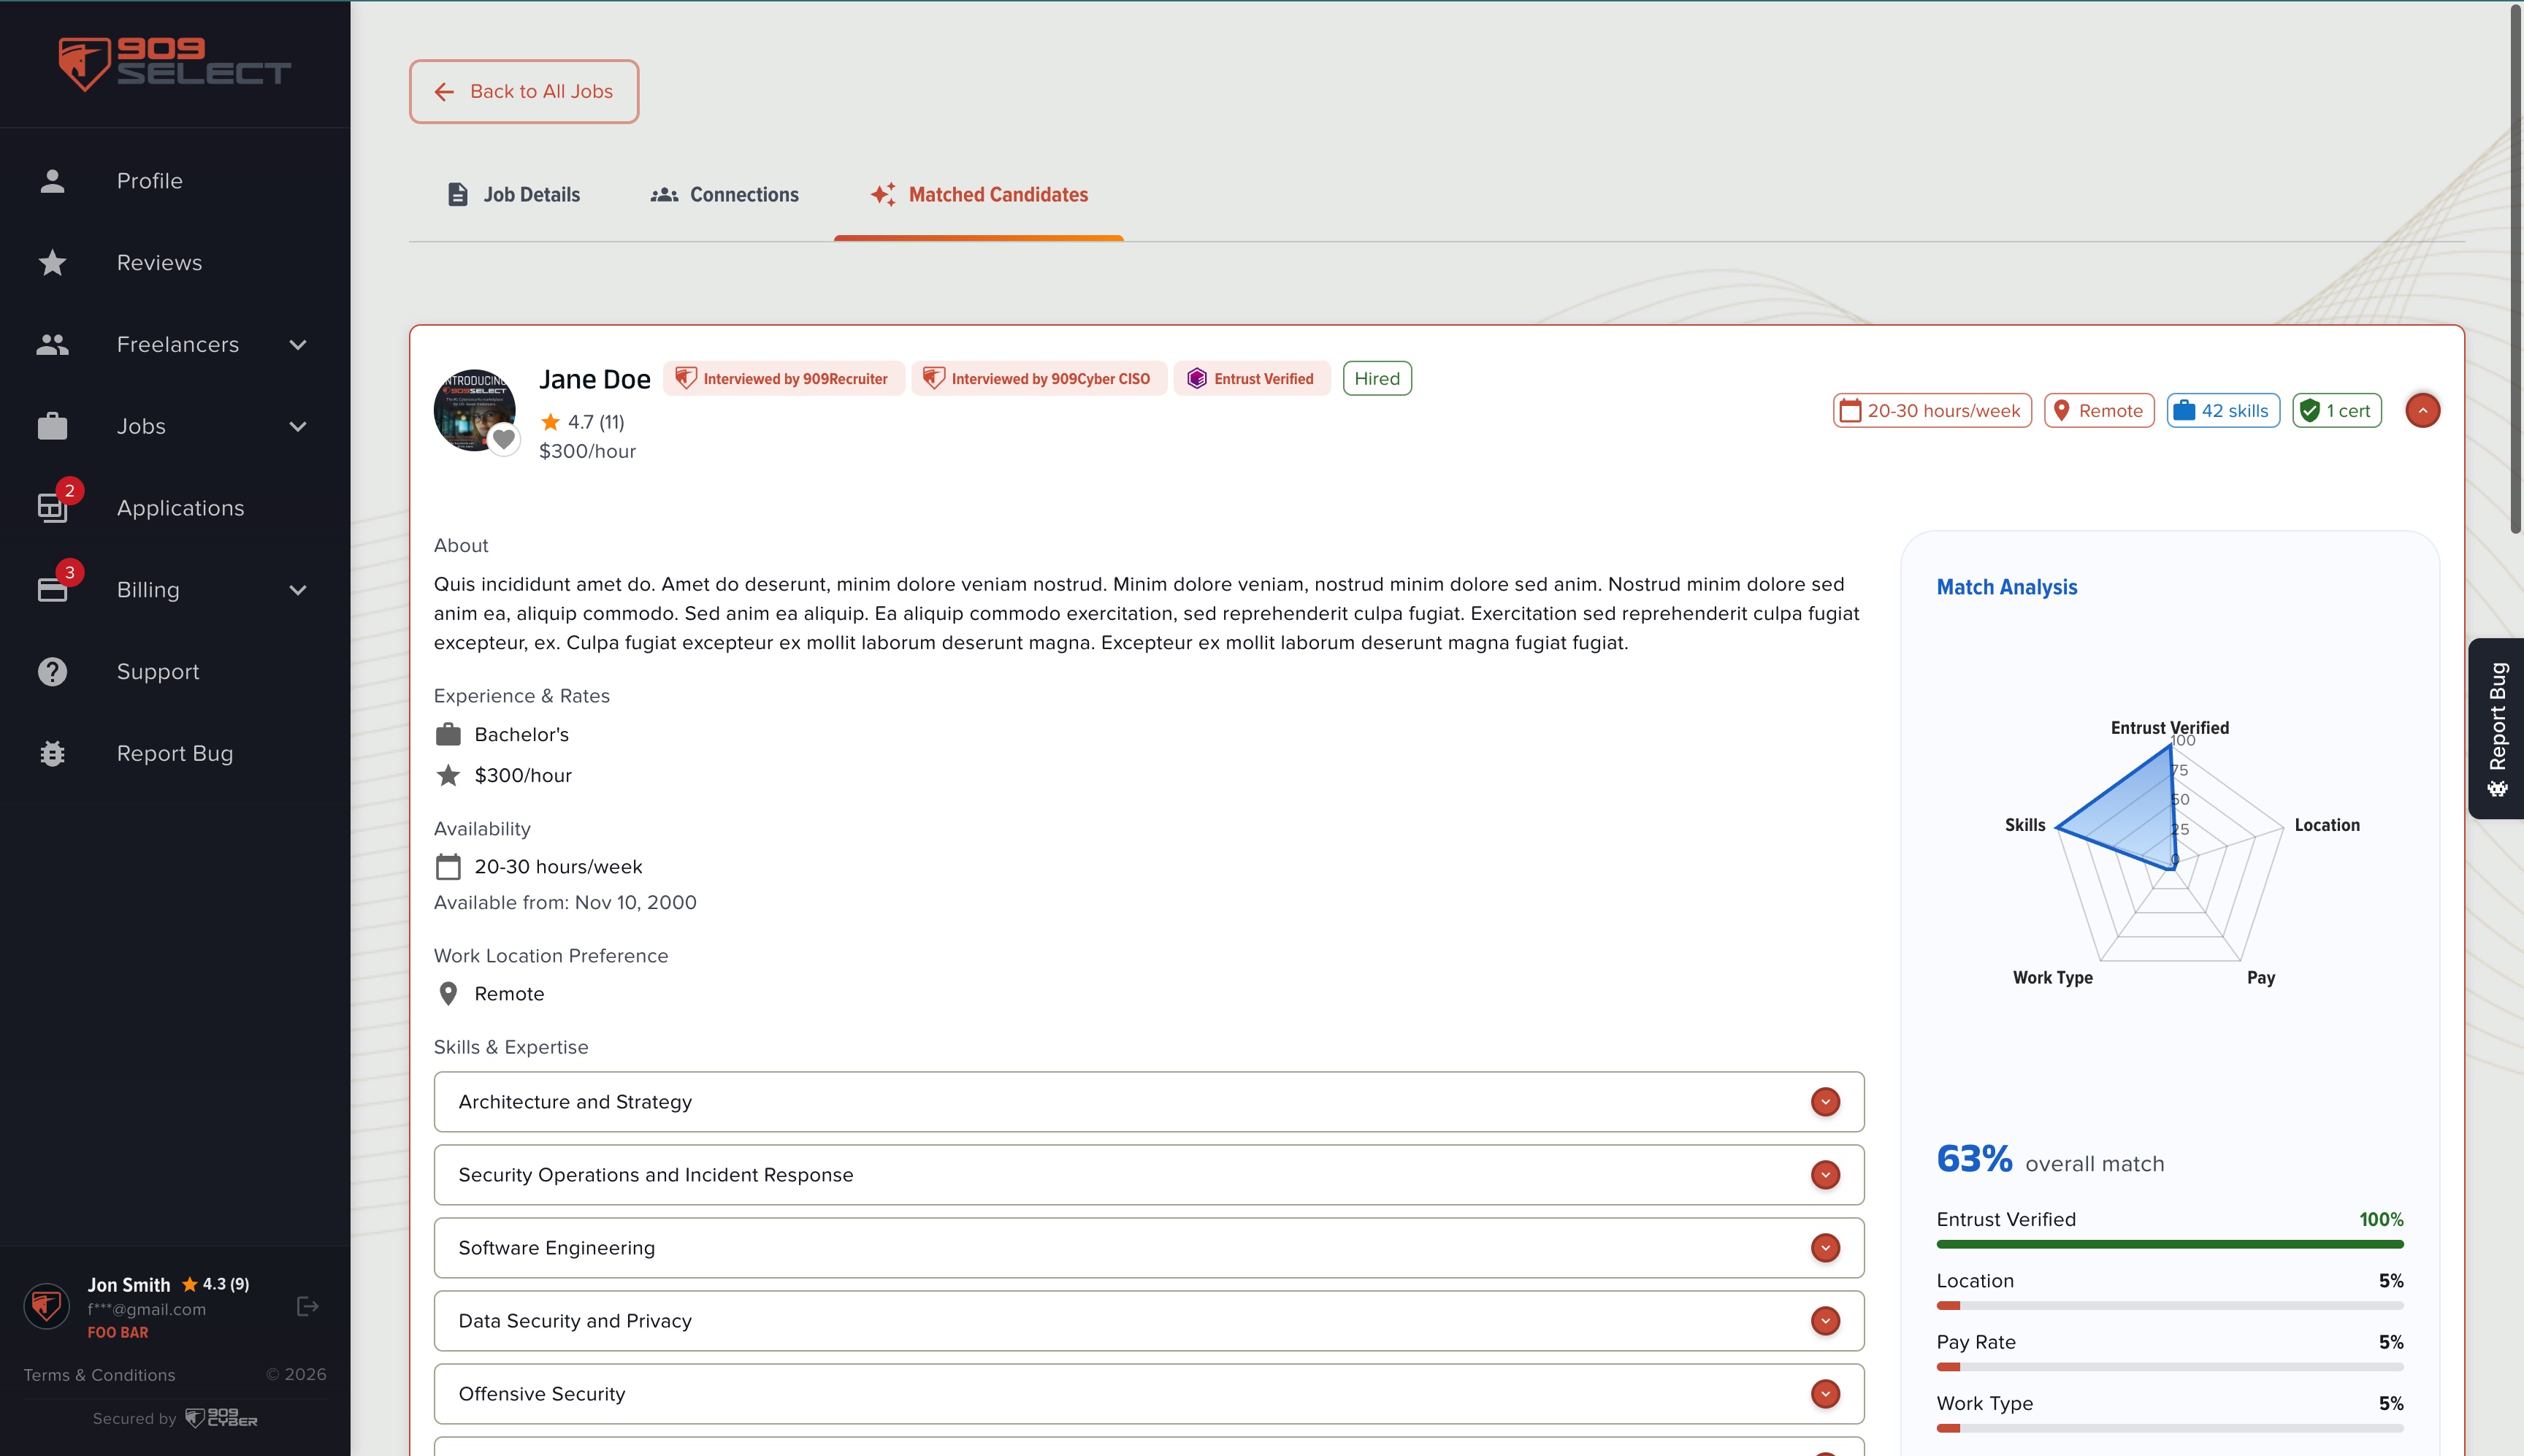2524x1456 pixels.
Task: Click the Entrust Verified badge on Jane Doe
Action: pos(1251,378)
